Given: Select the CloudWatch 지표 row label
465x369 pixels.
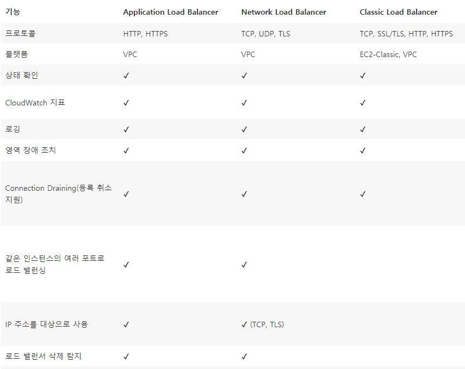Looking at the screenshot, I should point(35,103).
